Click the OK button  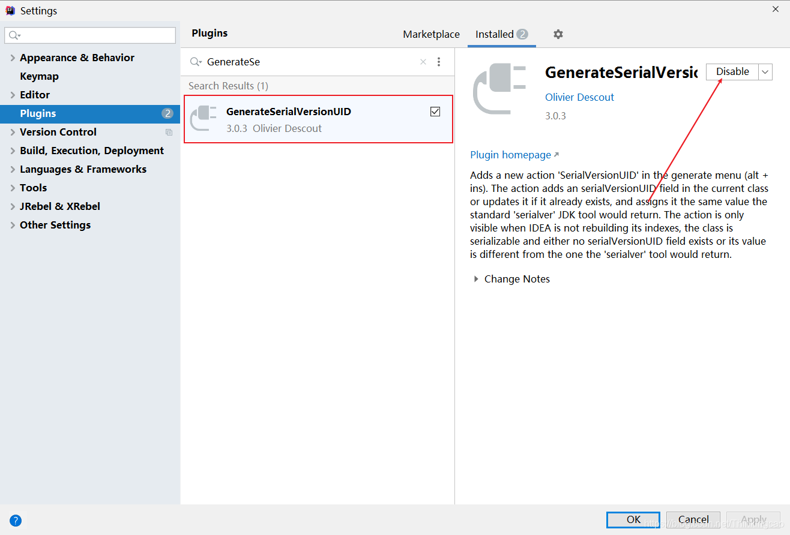633,519
